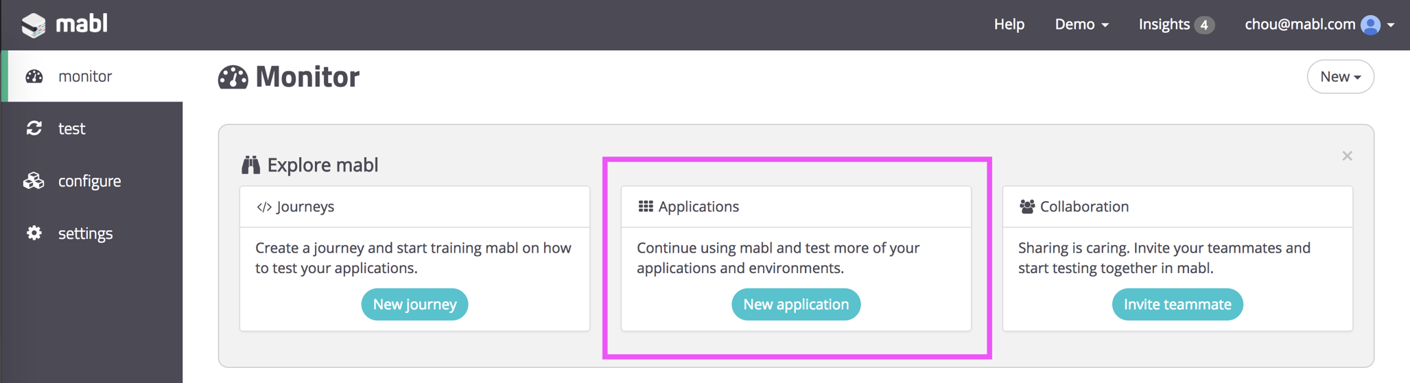Dismiss the Explore mabl panel
The width and height of the screenshot is (1410, 383).
[1347, 156]
